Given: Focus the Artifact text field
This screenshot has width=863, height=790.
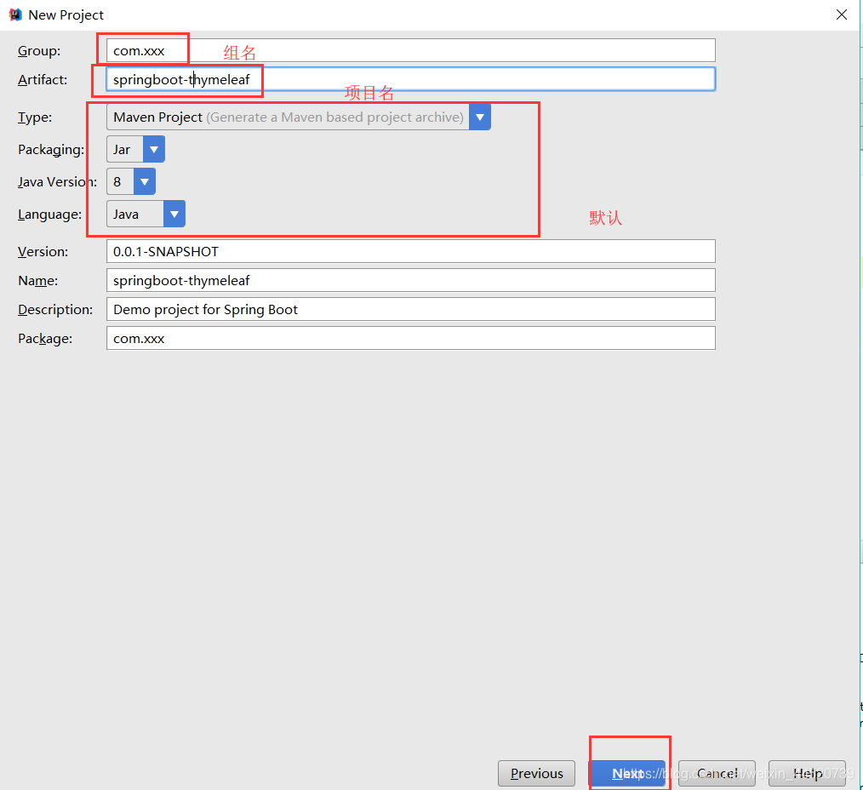Looking at the screenshot, I should tap(410, 79).
